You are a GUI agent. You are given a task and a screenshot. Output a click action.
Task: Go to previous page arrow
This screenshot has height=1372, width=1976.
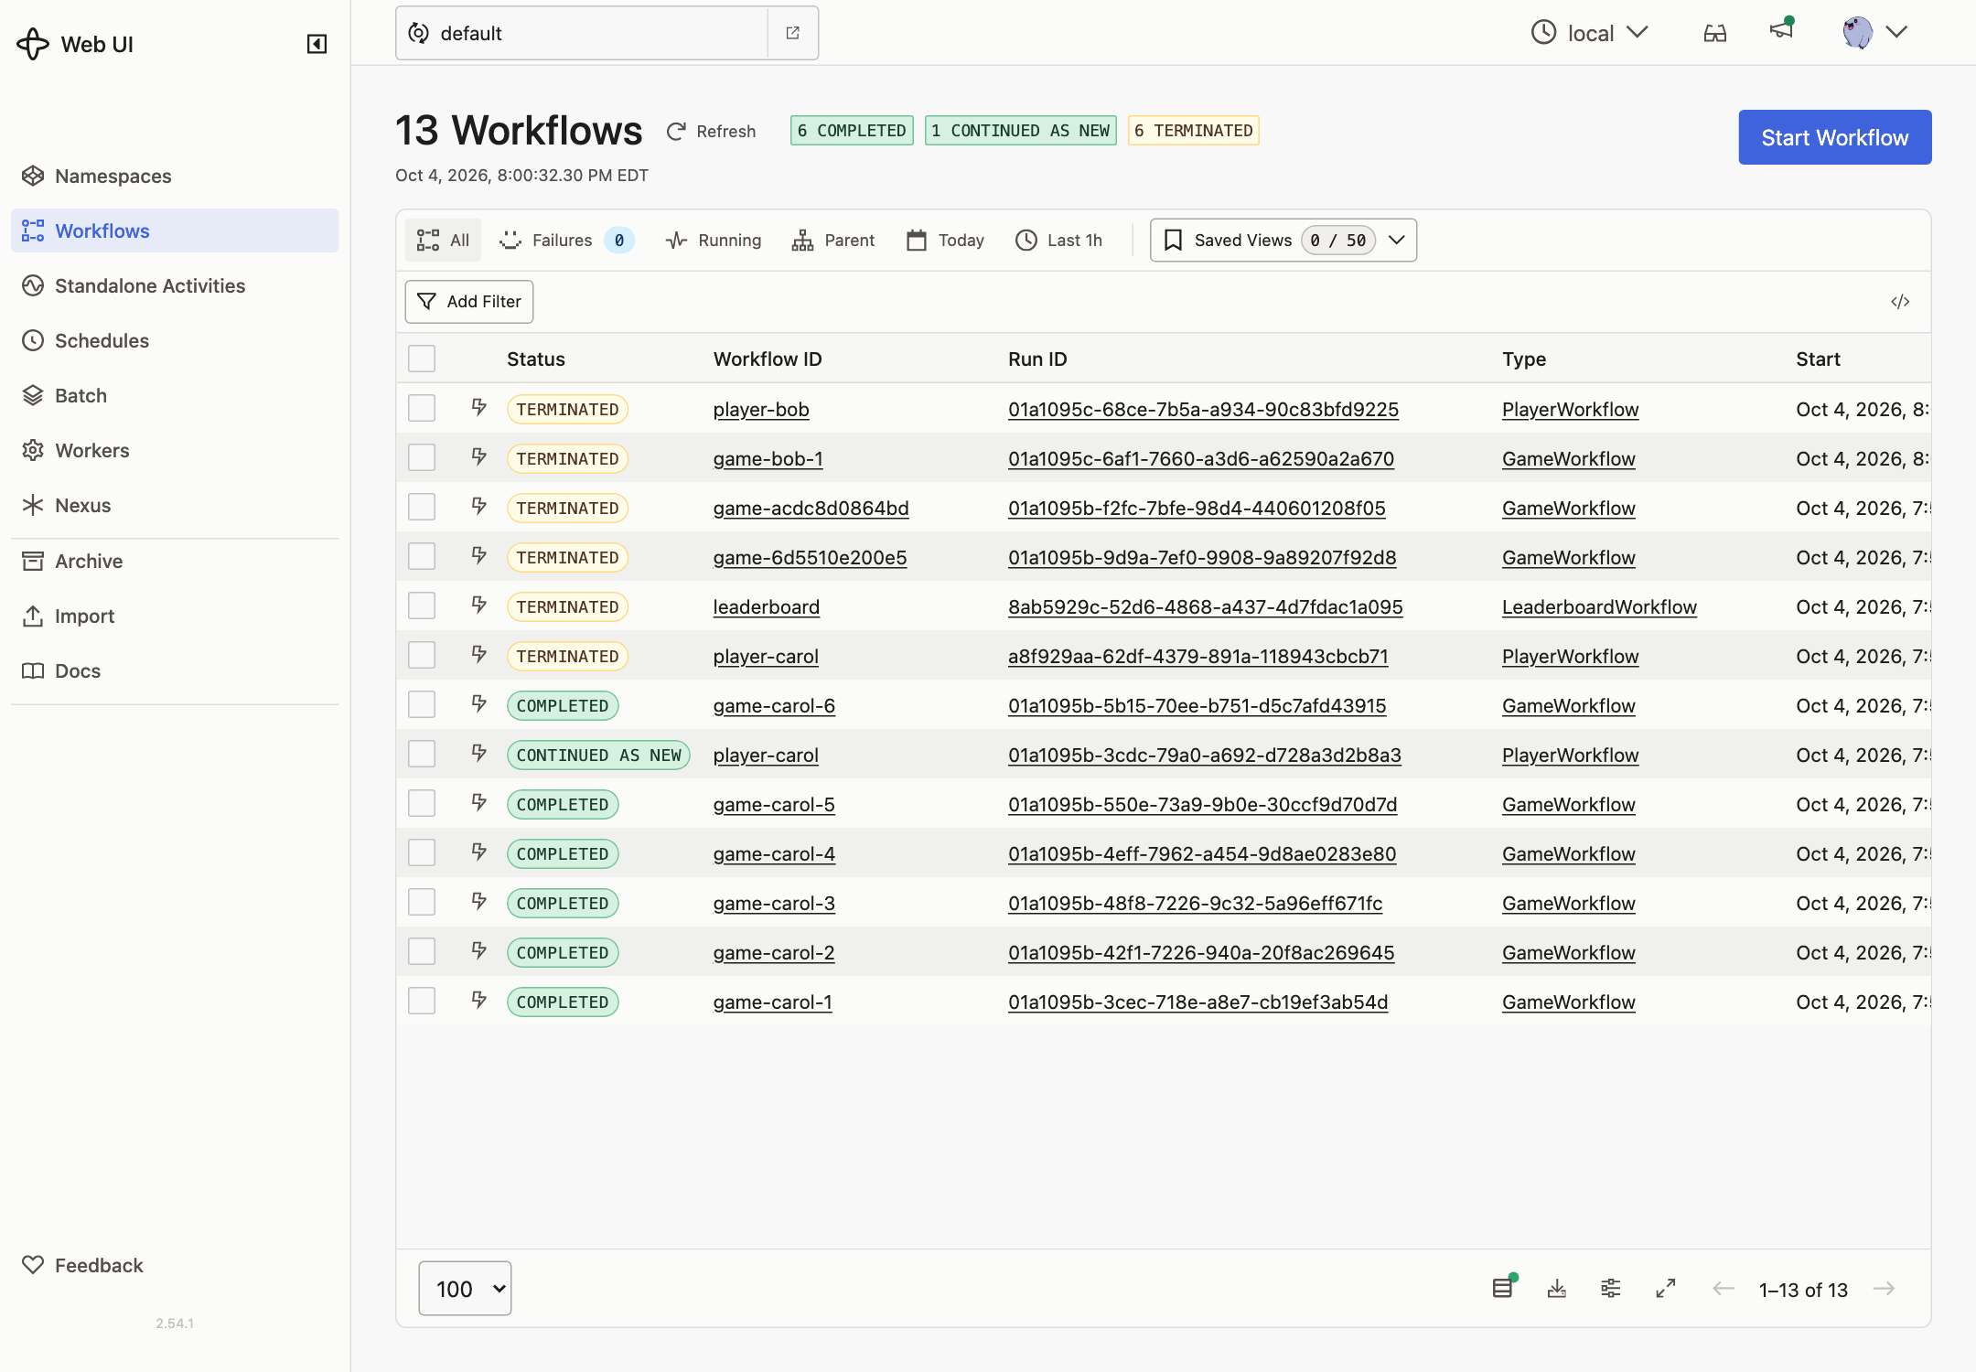tap(1724, 1289)
